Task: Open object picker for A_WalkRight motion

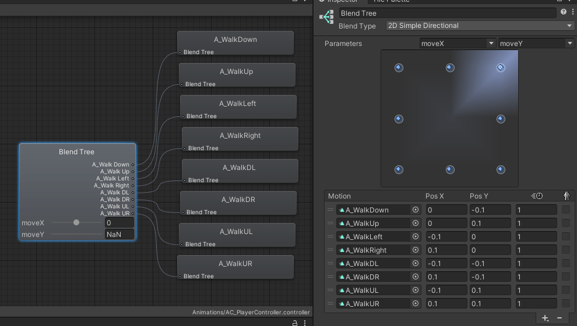Action: (x=416, y=250)
